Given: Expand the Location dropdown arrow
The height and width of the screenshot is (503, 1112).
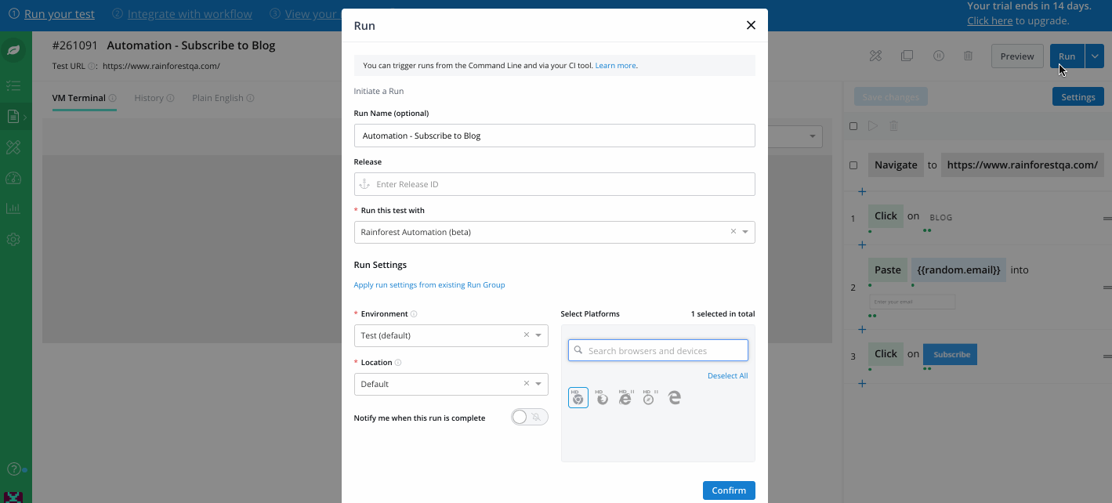Looking at the screenshot, I should click(x=538, y=384).
